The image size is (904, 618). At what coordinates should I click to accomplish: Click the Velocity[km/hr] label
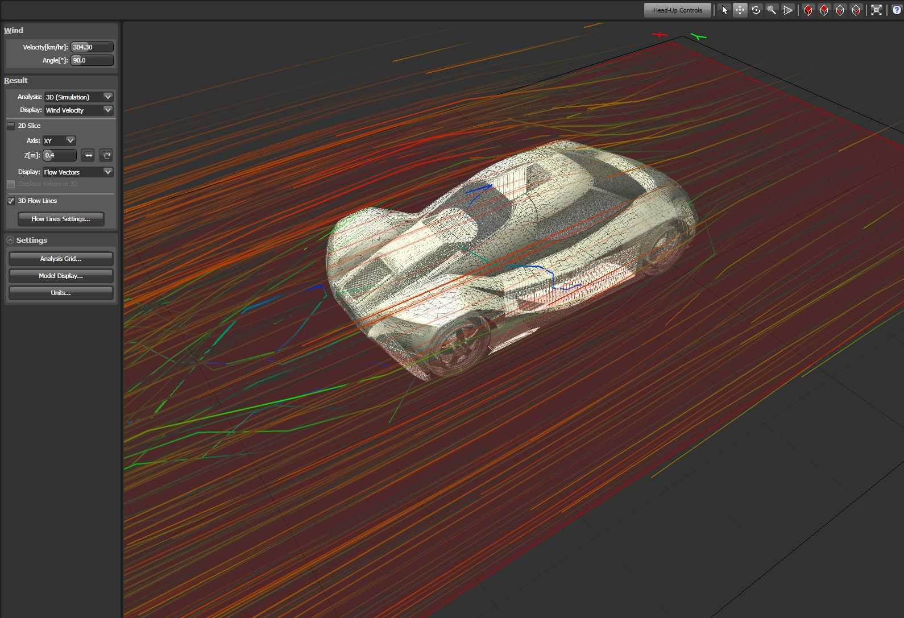[45, 47]
